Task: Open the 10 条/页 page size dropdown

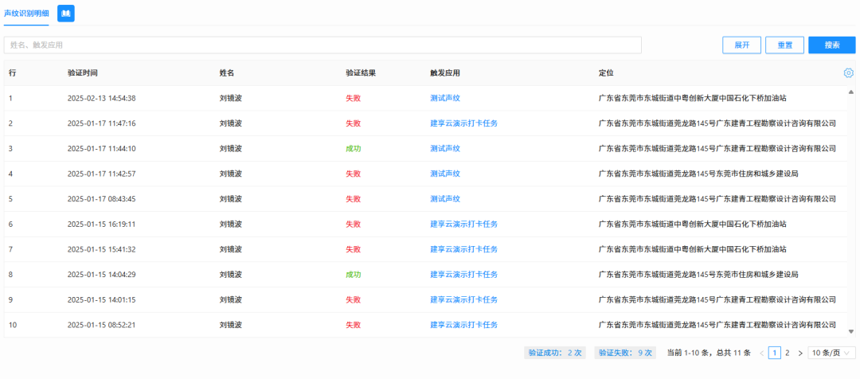Action: pyautogui.click(x=831, y=353)
